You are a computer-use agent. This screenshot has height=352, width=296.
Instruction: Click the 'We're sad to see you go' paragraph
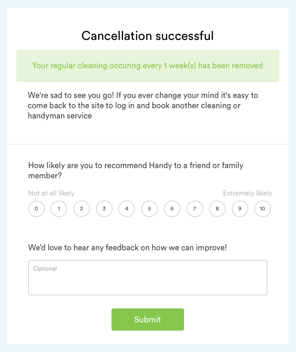(x=143, y=105)
